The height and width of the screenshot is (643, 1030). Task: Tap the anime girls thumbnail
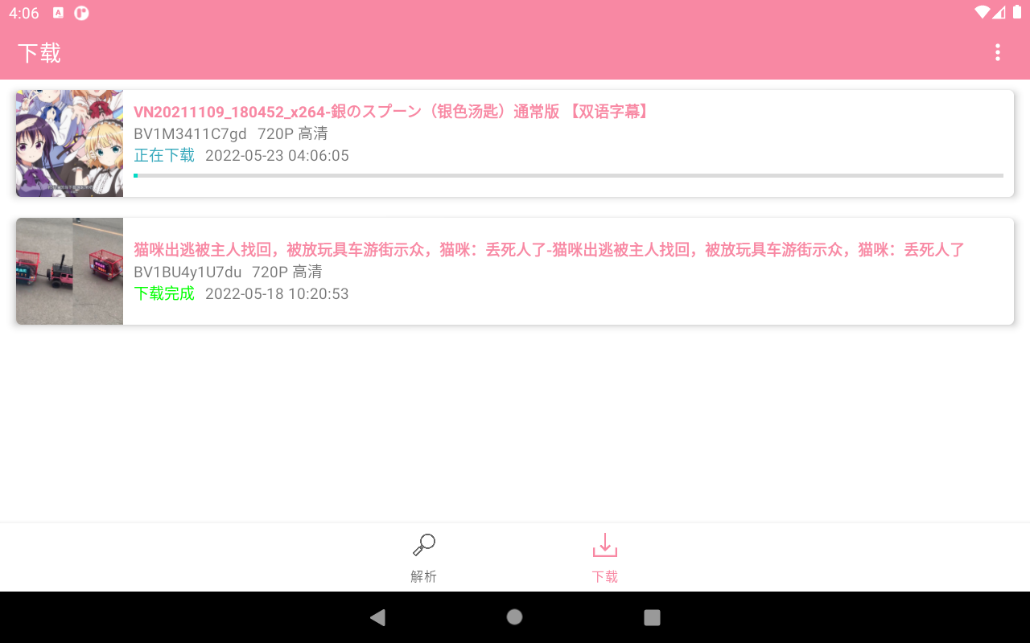(x=70, y=143)
